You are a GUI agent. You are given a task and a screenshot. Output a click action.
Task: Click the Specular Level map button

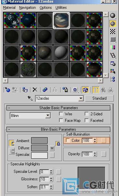pyautogui.click(x=58, y=171)
